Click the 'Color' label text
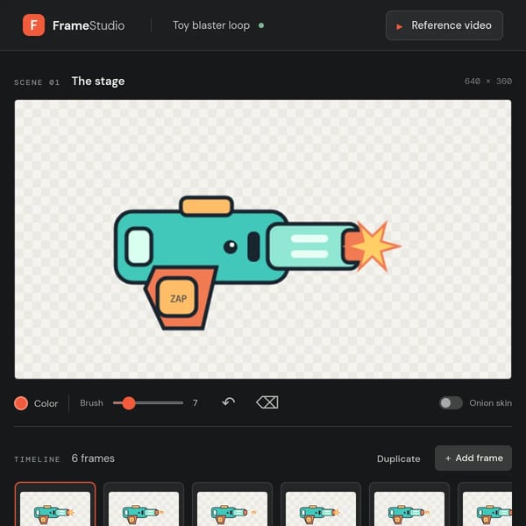This screenshot has height=526, width=526. tap(46, 403)
